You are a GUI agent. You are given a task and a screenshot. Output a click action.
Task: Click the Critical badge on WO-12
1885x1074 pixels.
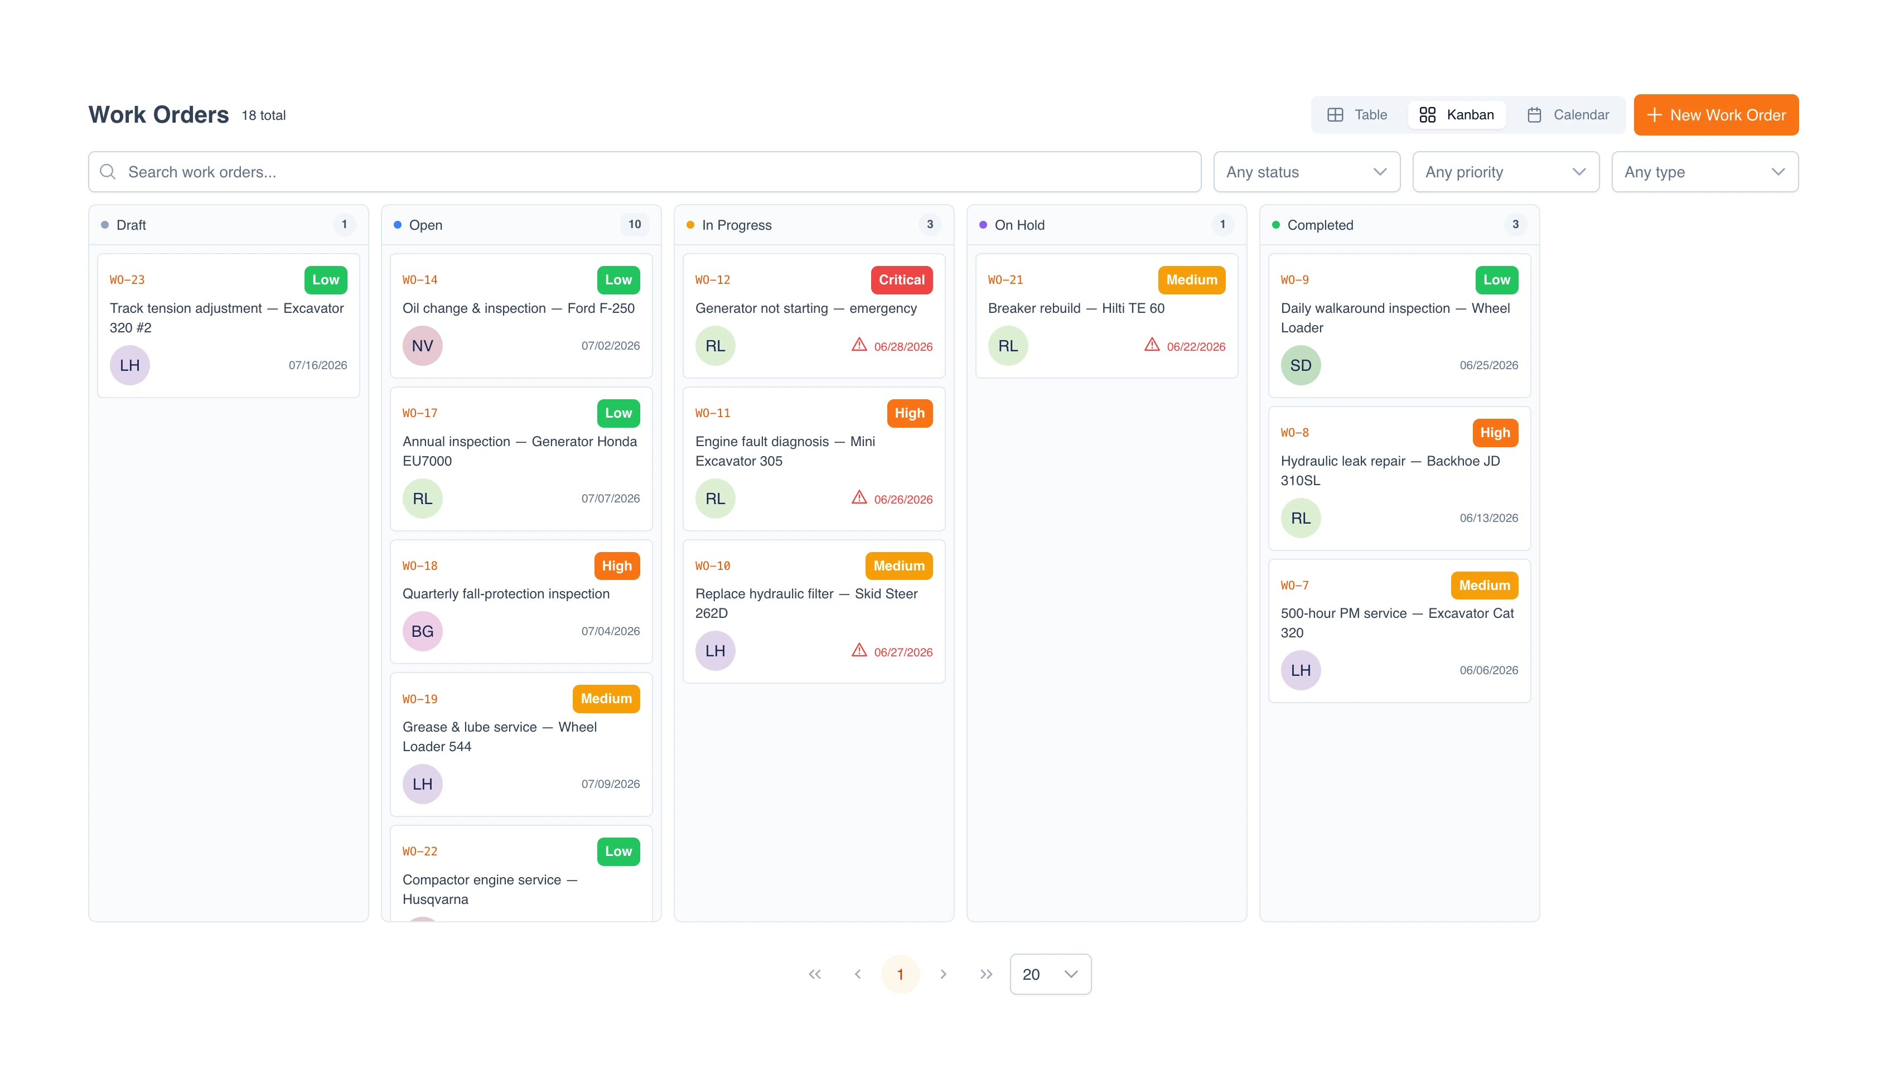[x=901, y=280]
